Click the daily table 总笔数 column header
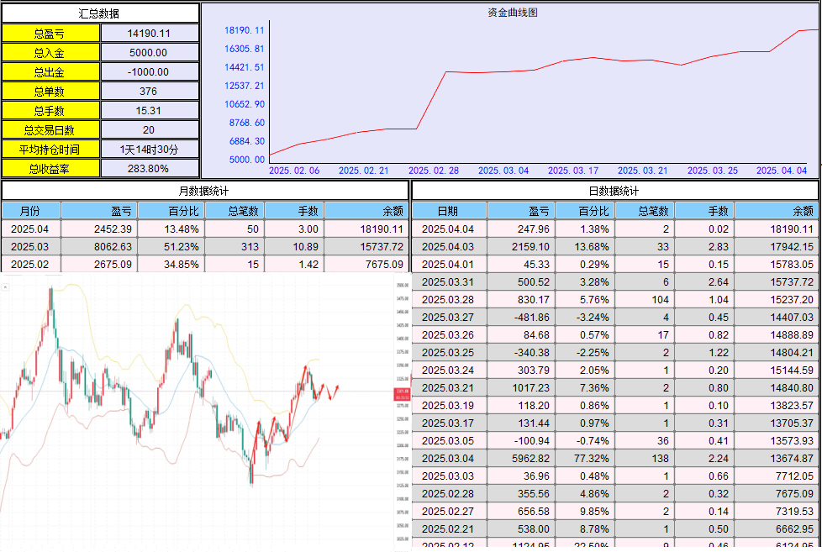 point(645,211)
